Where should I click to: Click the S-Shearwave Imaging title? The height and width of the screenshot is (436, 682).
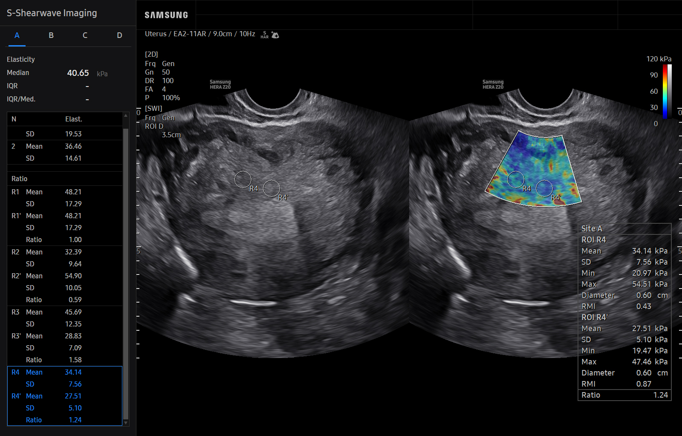point(52,13)
